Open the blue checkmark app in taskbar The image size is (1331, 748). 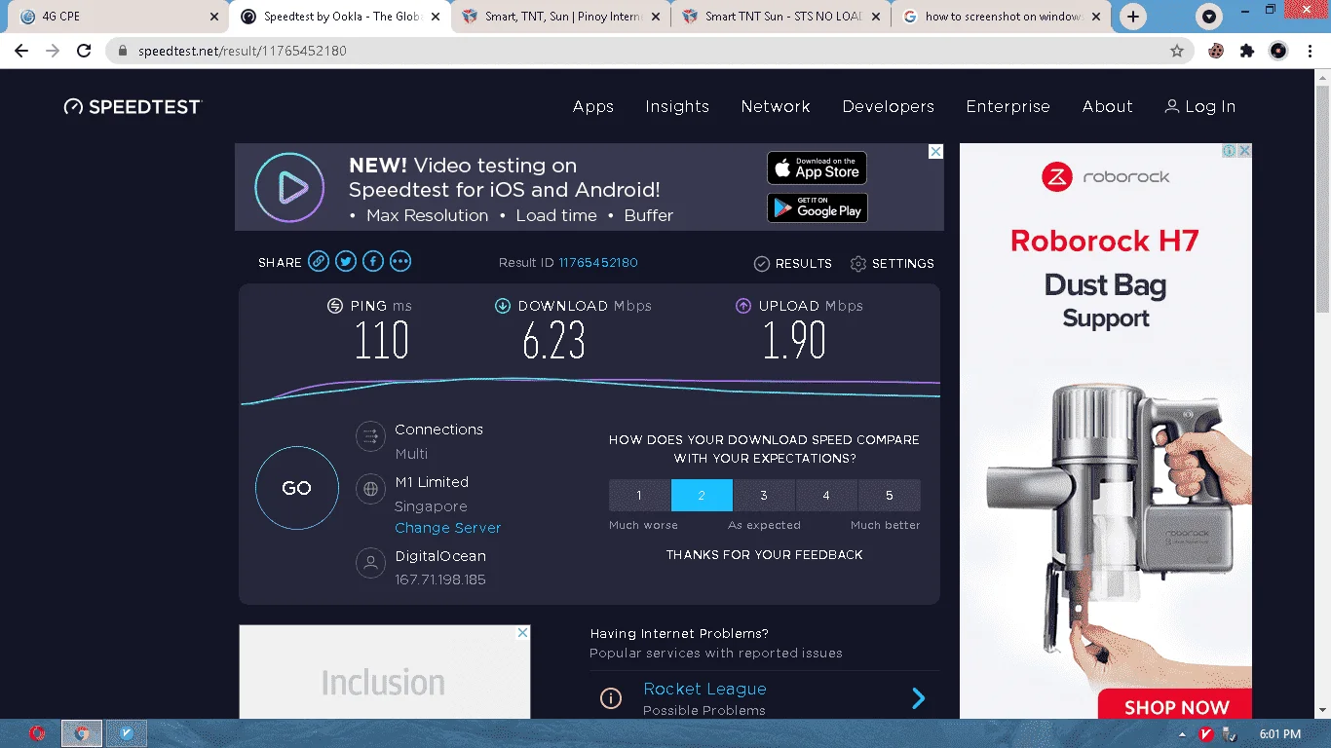tap(127, 733)
